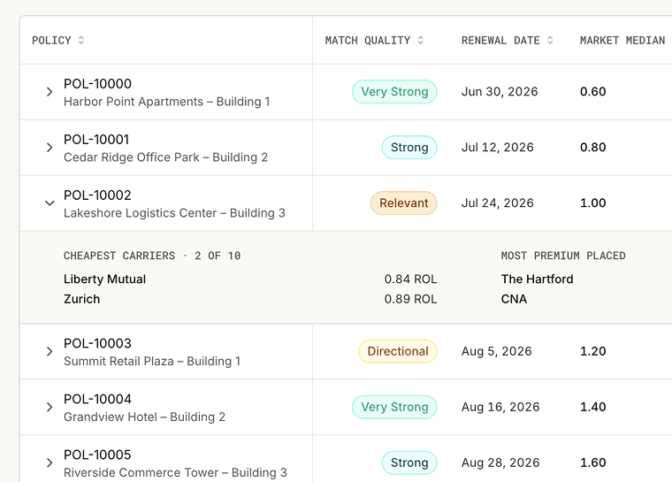Select the POL-10002 policy number
This screenshot has height=482, width=672.
click(98, 195)
